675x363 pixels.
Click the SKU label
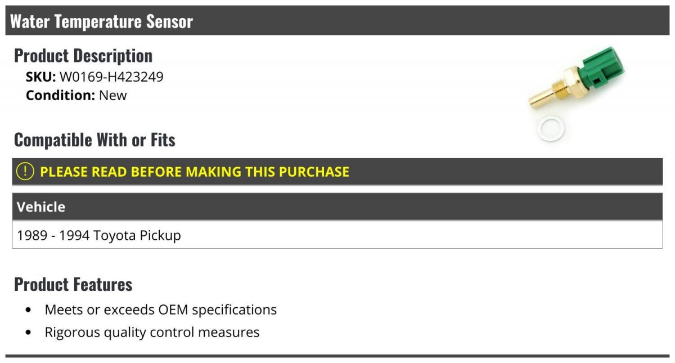point(41,77)
